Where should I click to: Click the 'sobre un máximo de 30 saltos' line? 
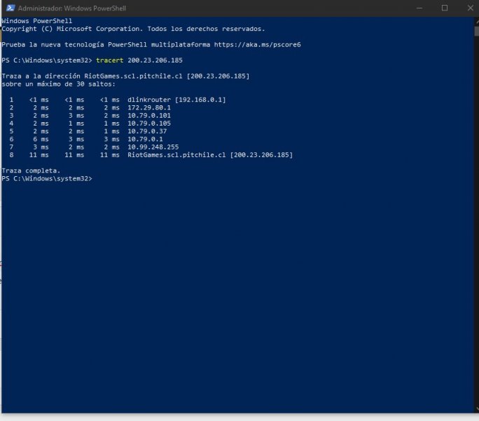(x=59, y=84)
